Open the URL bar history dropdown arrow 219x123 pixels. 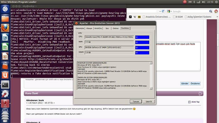tap(160, 11)
